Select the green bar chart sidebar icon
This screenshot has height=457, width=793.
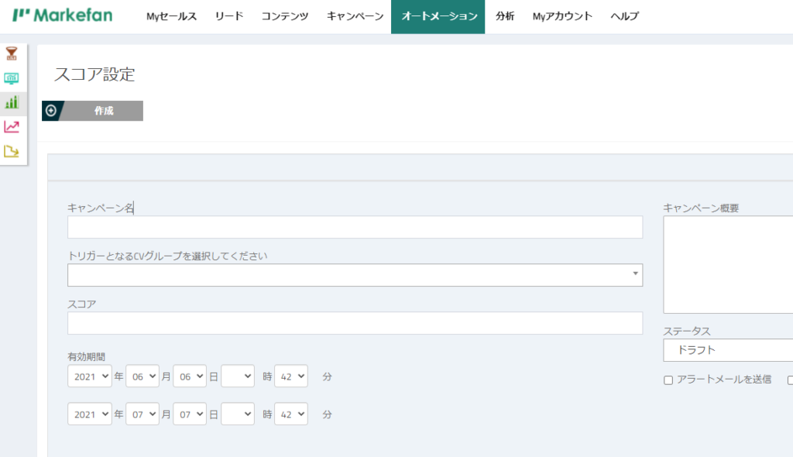pyautogui.click(x=12, y=102)
